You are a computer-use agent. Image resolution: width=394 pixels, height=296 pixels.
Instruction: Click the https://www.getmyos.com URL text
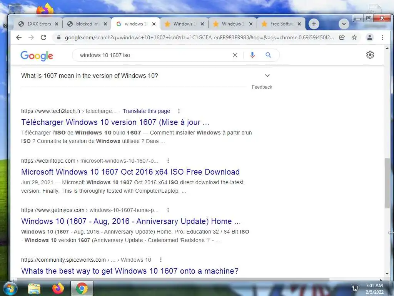53,210
